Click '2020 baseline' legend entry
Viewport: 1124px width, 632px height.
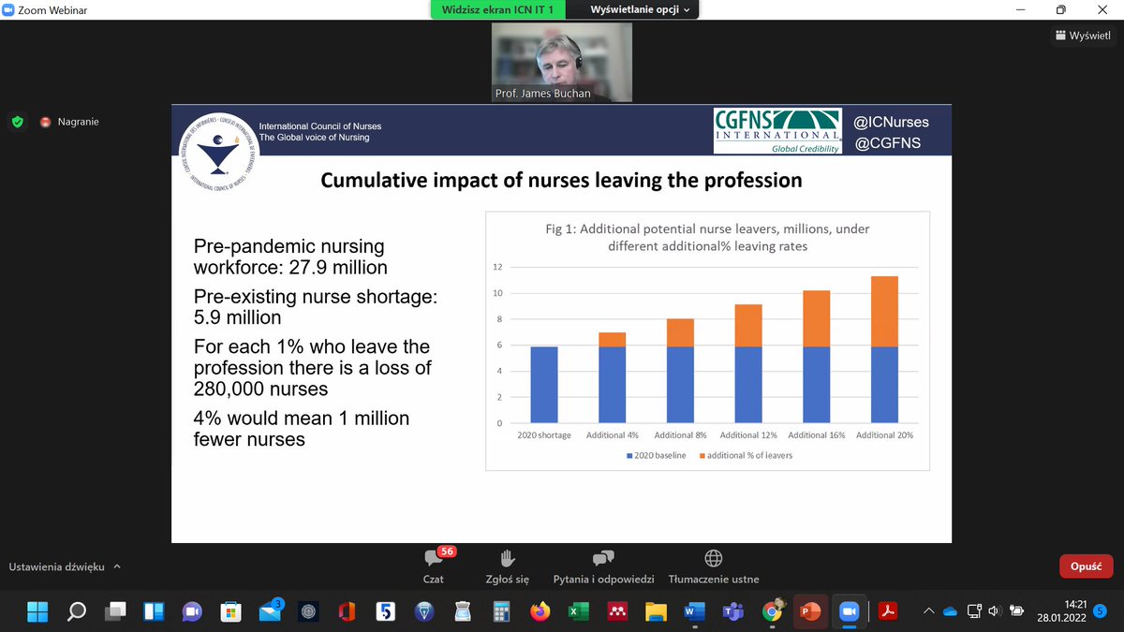(x=656, y=455)
